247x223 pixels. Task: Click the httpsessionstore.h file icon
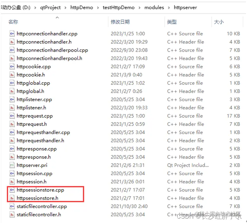pos(12,198)
